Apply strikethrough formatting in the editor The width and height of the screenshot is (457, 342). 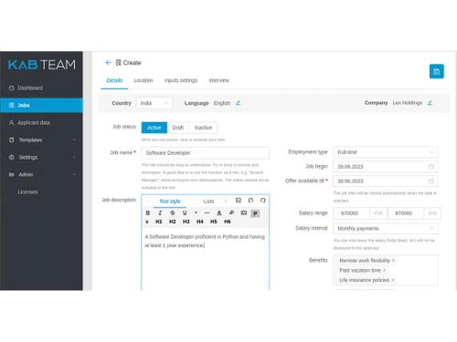tap(173, 213)
